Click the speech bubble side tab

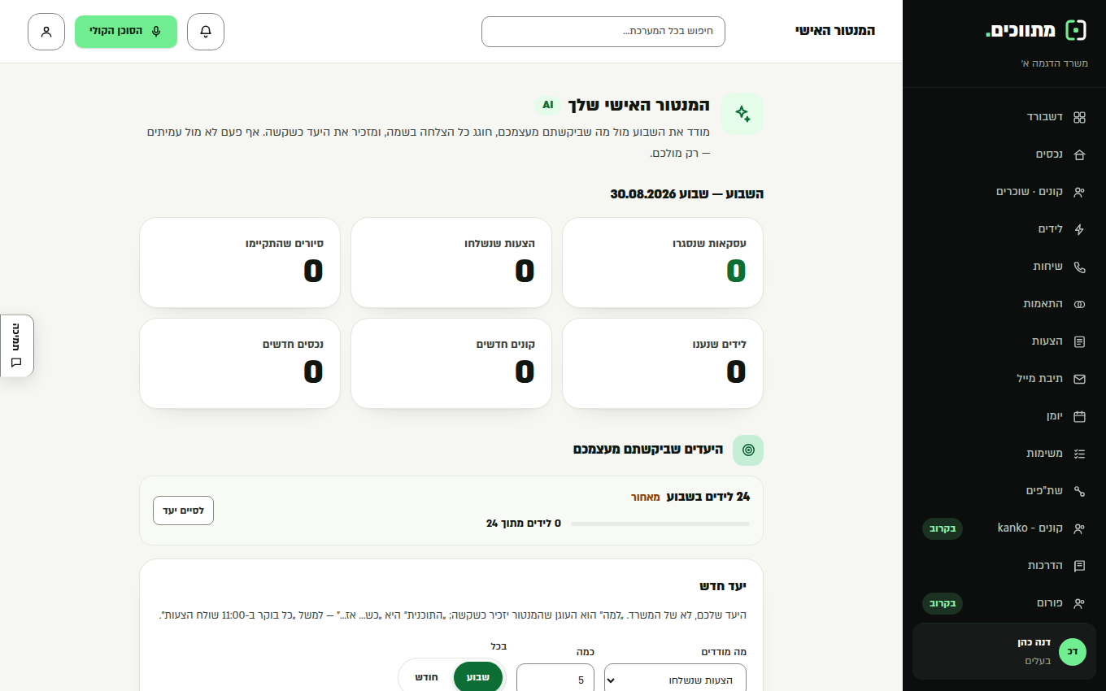pyautogui.click(x=16, y=345)
